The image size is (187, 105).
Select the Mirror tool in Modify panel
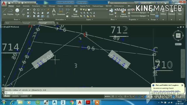[x=38, y=13]
